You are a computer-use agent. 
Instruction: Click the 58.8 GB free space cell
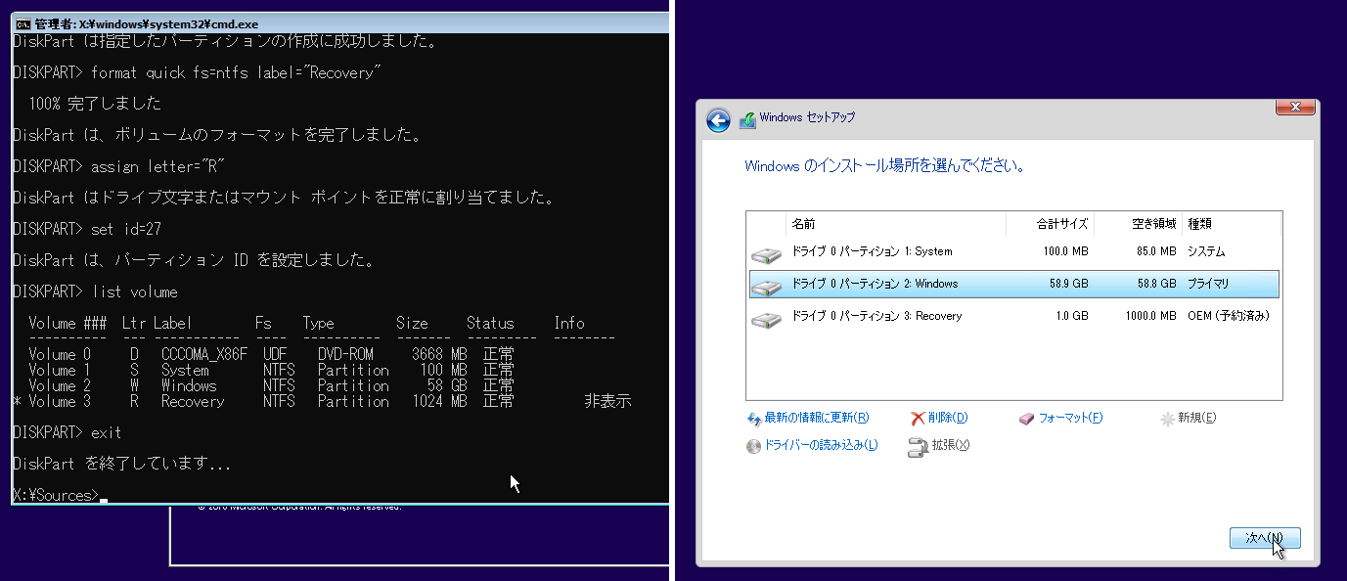coord(1155,285)
